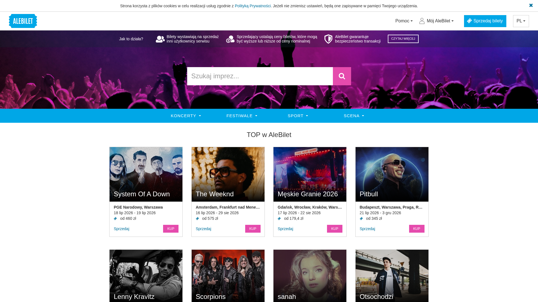Click Sprzedaj link under System Of A Down
The height and width of the screenshot is (302, 538).
[x=121, y=229]
